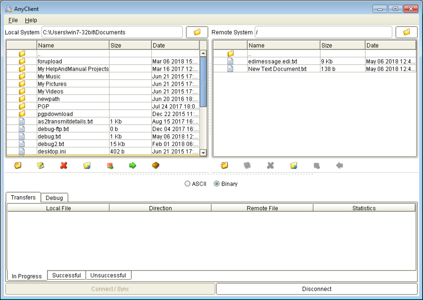423x300 pixels.
Task: Open the Help menu
Action: 31,20
